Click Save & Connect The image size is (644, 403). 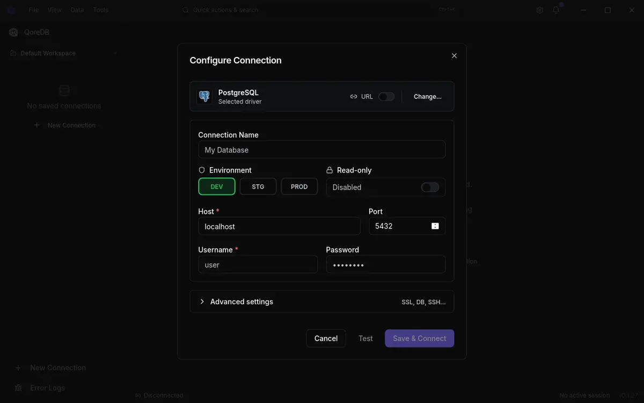pos(420,339)
